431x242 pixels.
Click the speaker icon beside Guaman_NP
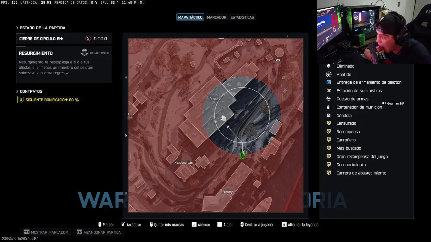click(x=384, y=103)
